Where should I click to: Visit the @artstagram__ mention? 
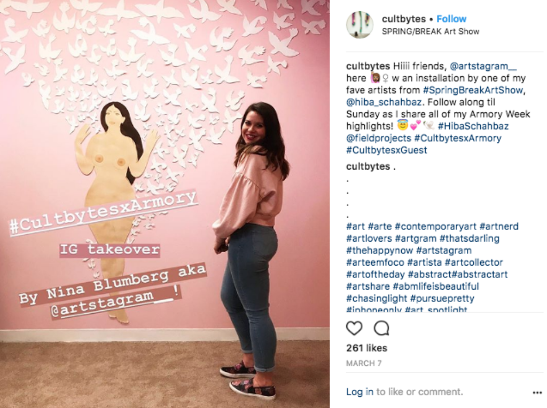click(x=483, y=66)
